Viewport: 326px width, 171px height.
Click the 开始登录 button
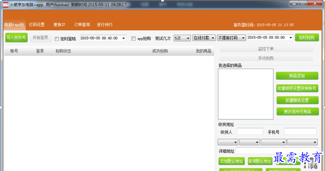[40, 37]
